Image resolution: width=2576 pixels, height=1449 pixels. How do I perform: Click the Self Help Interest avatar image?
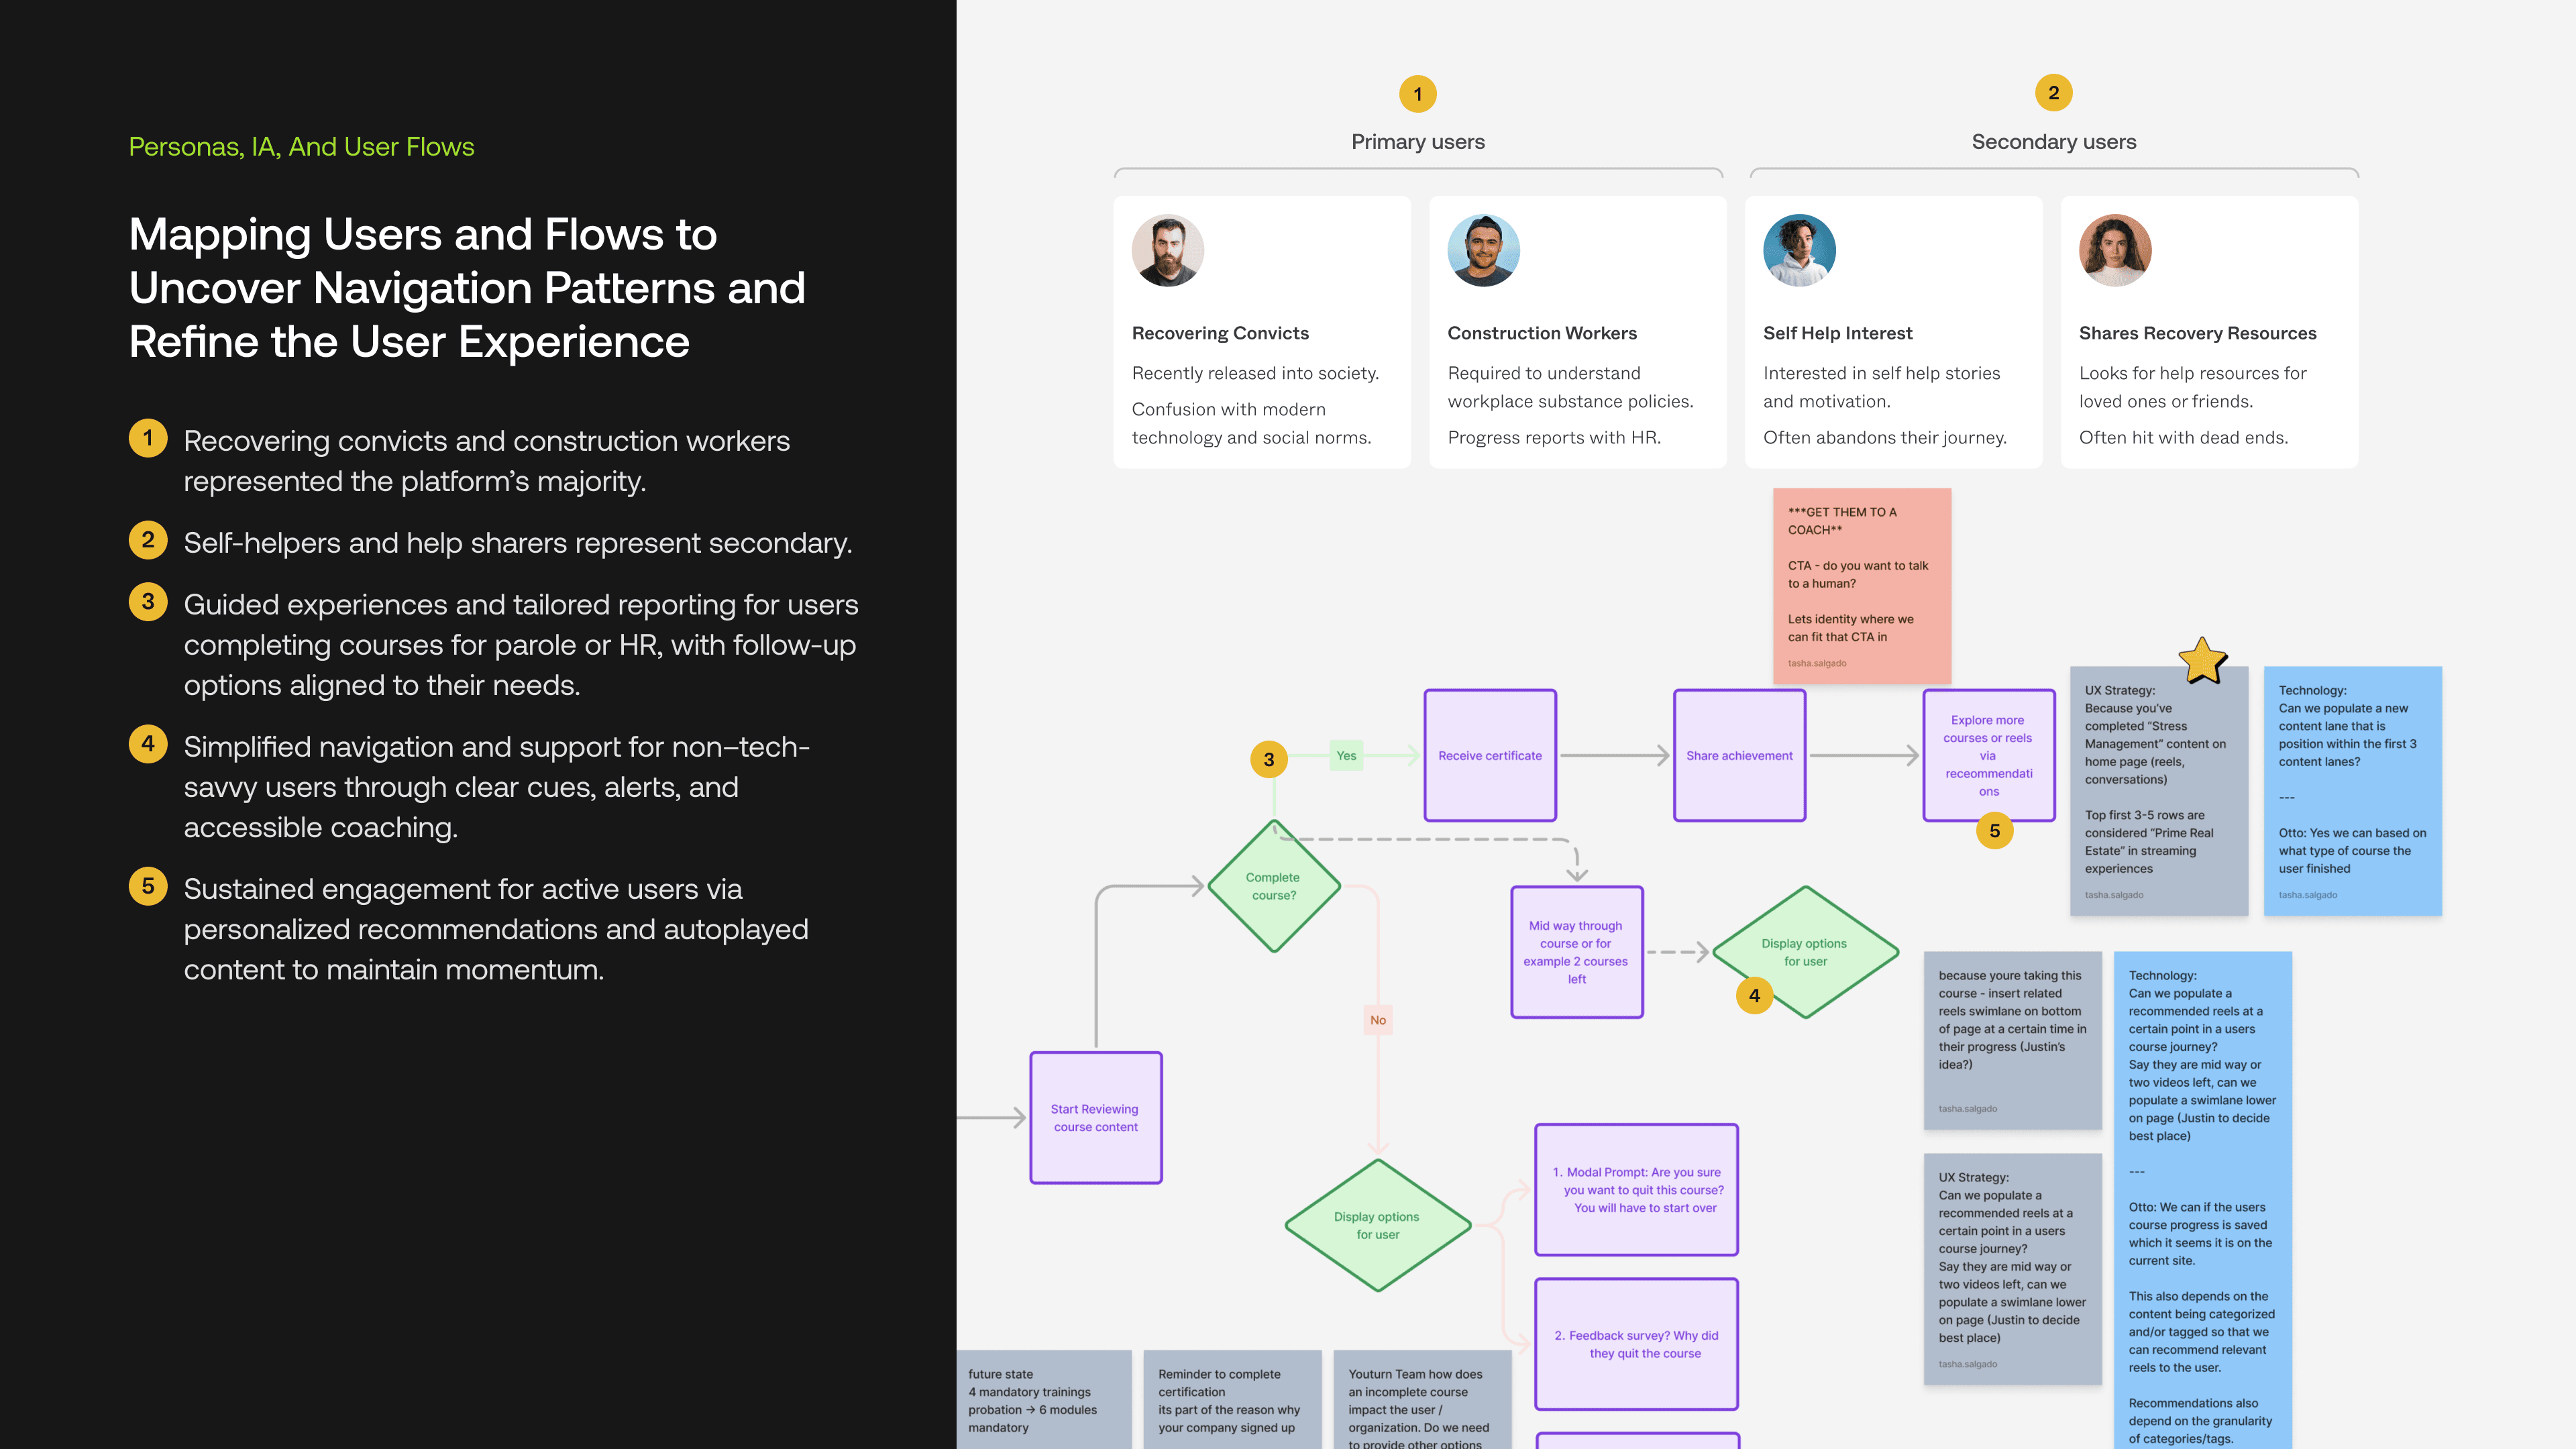pos(1798,250)
